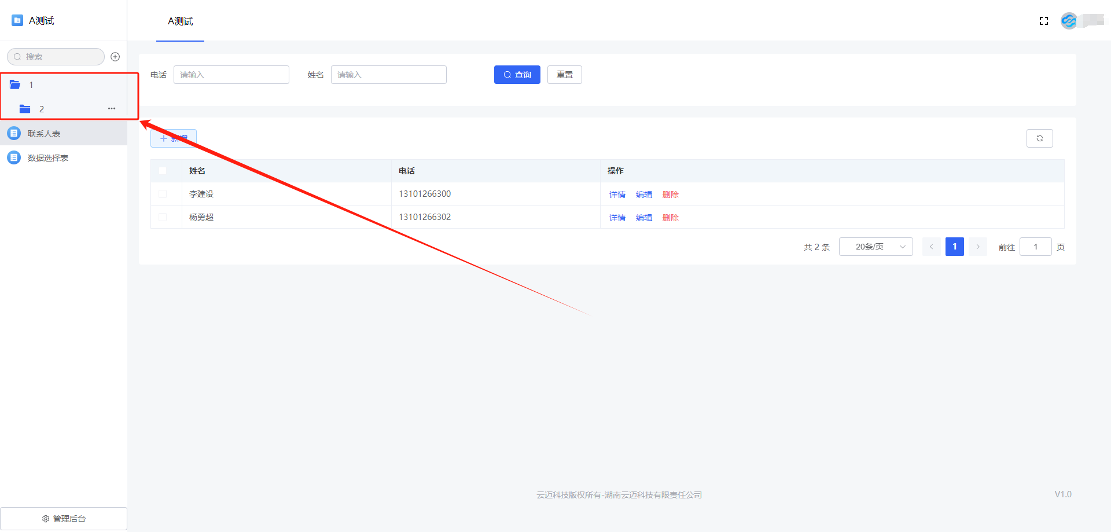Click 编辑 link for 杨勇超 row
The image size is (1111, 532).
pyautogui.click(x=643, y=218)
